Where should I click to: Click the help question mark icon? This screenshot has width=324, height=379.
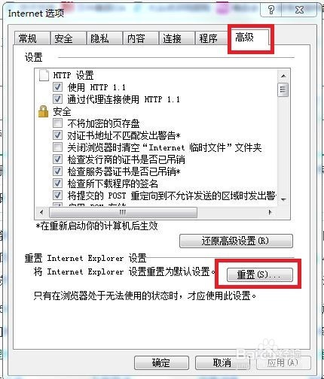pos(271,10)
